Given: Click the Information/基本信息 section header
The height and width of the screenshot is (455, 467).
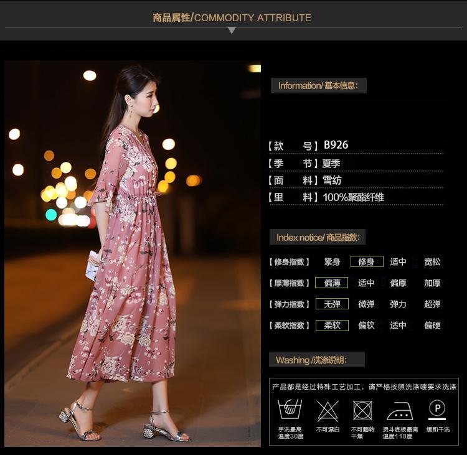Looking at the screenshot, I should (318, 86).
